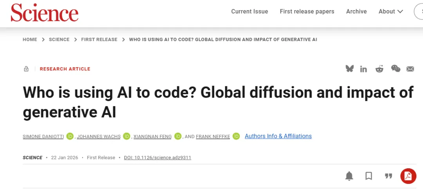423x189 pixels.
Task: Expand the About dropdown menu
Action: [390, 11]
